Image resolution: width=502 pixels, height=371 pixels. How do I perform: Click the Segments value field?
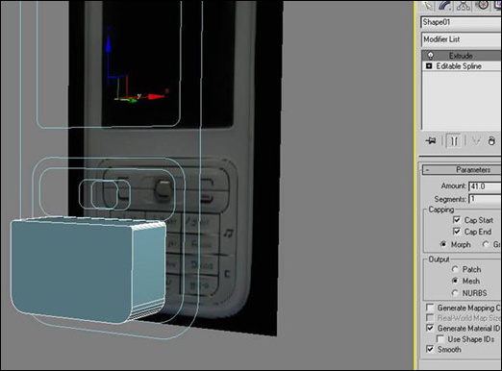point(485,199)
